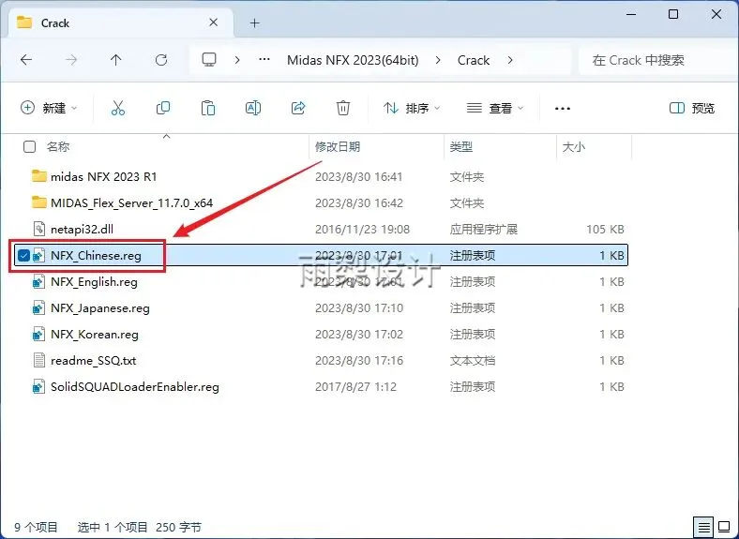The image size is (739, 539).
Task: Toggle the 预览 (Preview) pane button
Action: [x=692, y=108]
